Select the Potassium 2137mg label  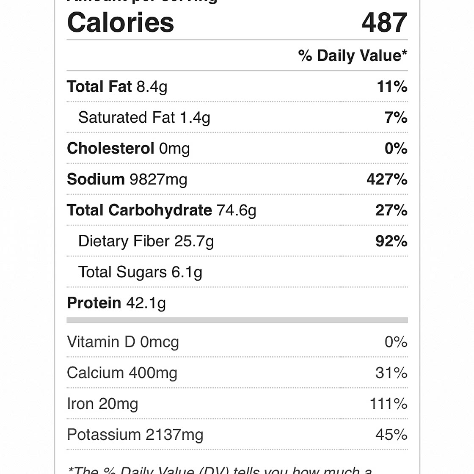click(x=135, y=435)
